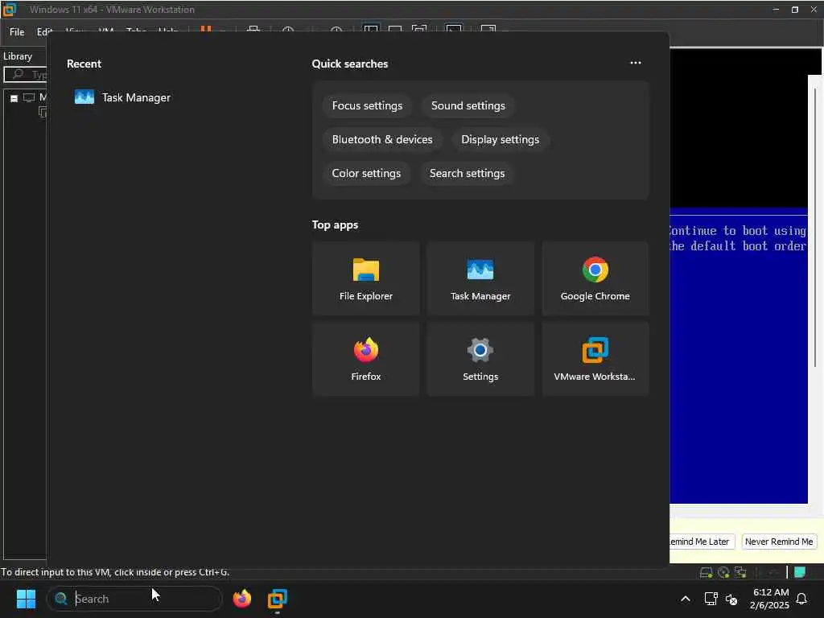
Task: Click the VMware Workstation taskbar icon
Action: [278, 599]
